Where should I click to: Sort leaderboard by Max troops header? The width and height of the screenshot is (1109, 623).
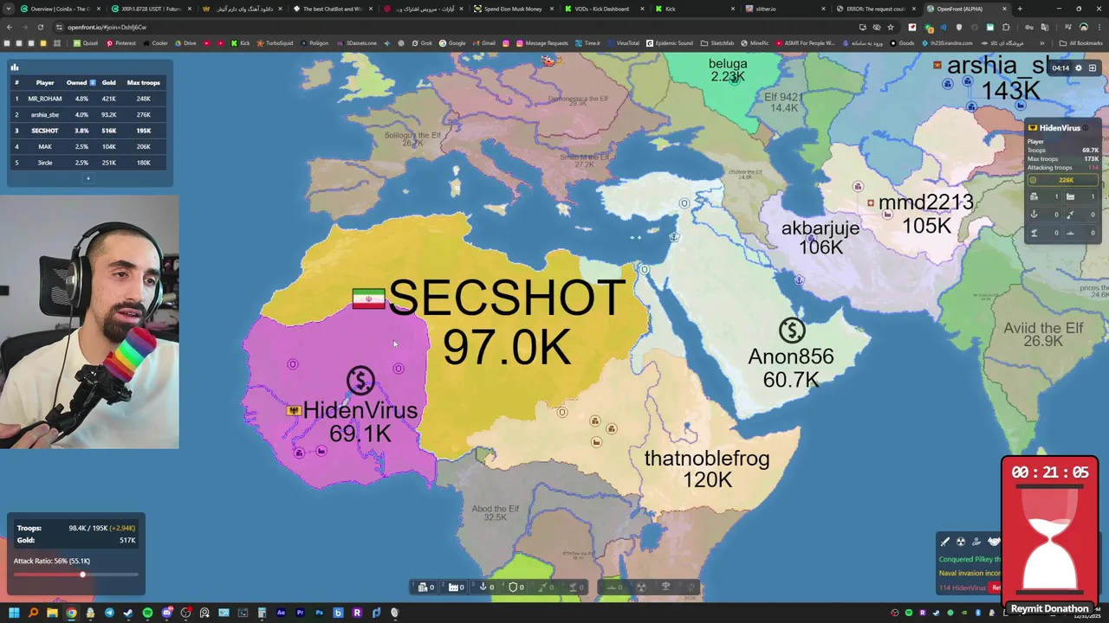click(x=143, y=82)
